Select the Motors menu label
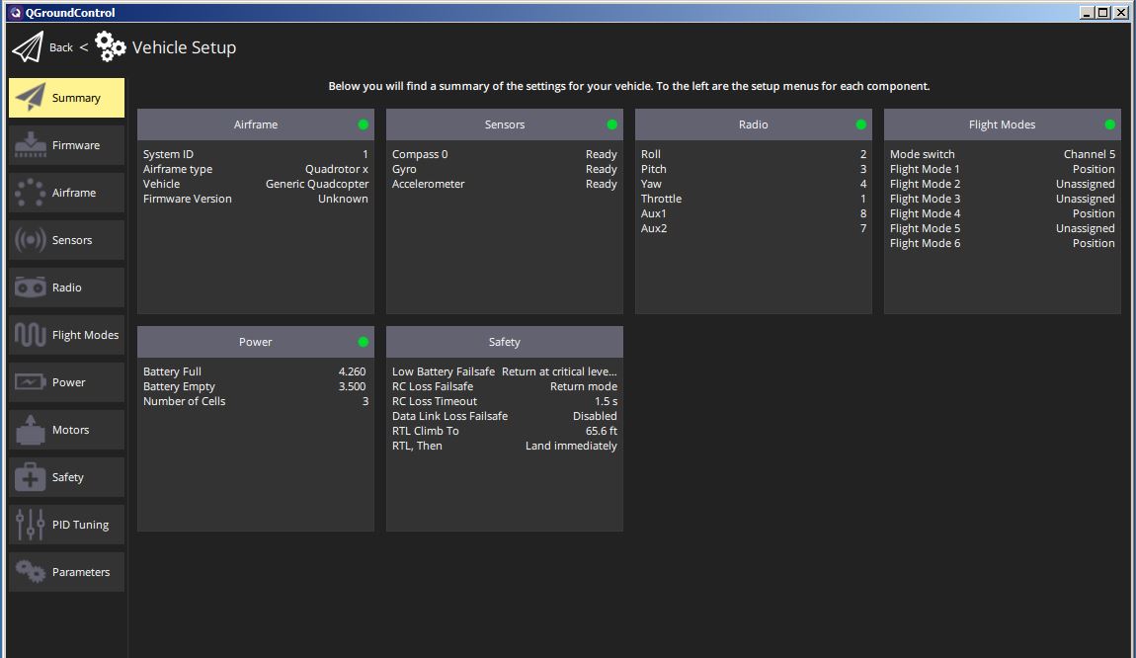Image resolution: width=1136 pixels, height=658 pixels. (70, 430)
